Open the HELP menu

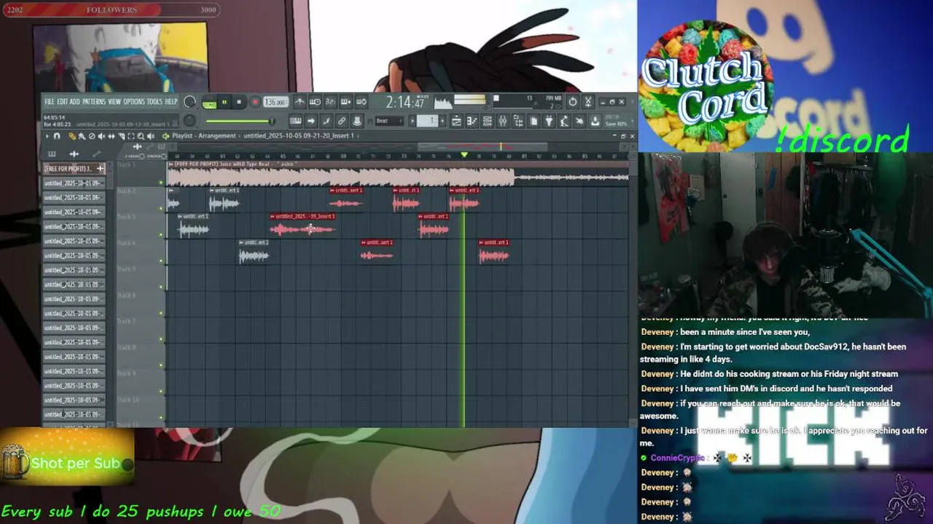171,102
